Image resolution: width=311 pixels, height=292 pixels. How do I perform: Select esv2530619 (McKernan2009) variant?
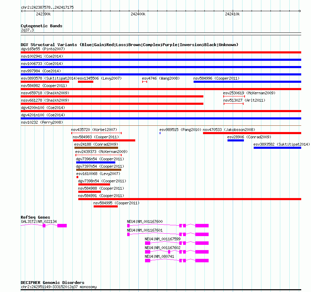point(249,93)
